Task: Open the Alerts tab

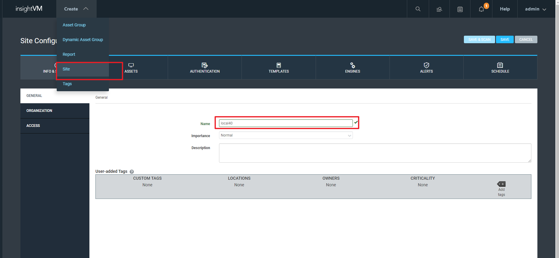Action: tap(426, 67)
